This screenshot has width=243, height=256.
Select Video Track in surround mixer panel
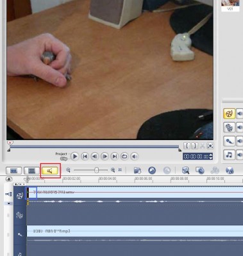pos(229,113)
